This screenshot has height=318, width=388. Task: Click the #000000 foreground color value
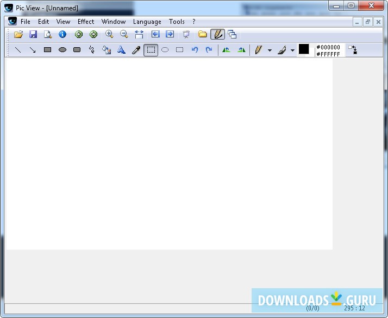click(x=328, y=47)
